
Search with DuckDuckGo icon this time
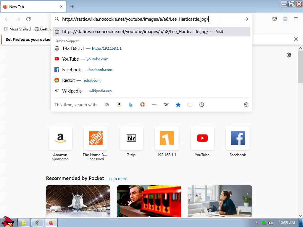point(143,105)
